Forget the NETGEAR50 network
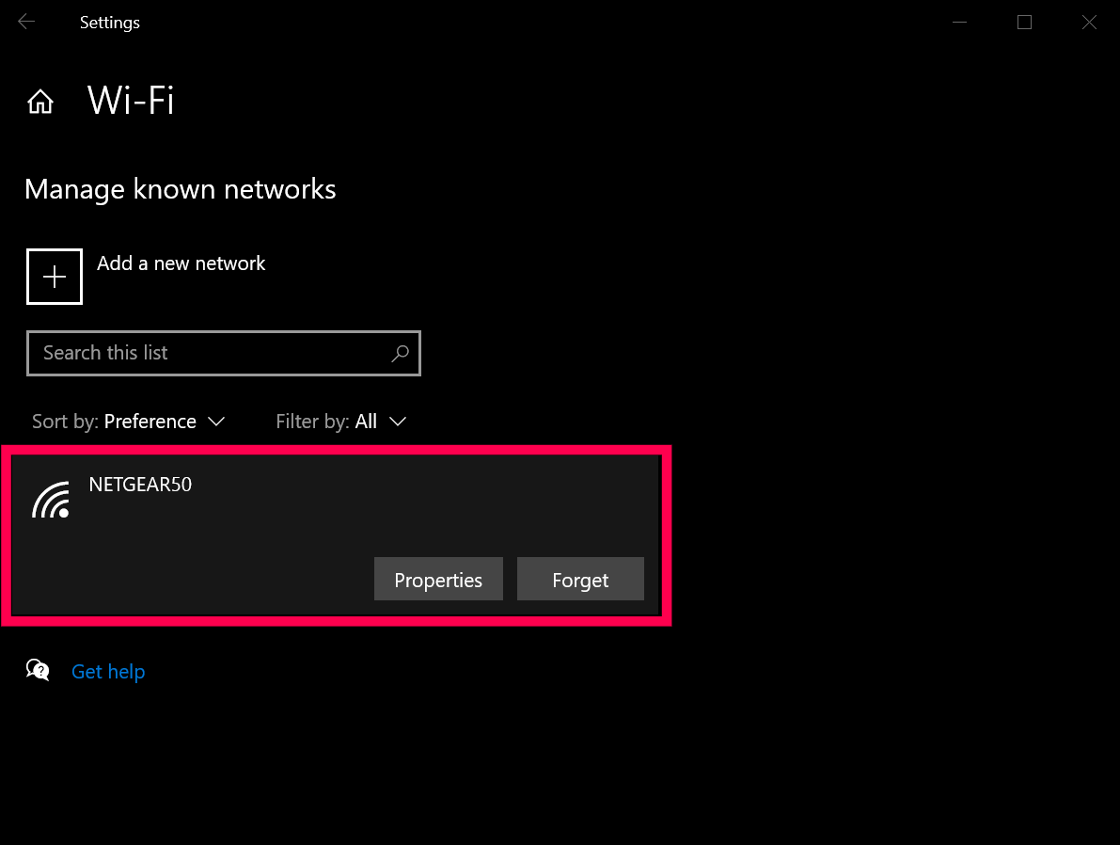Viewport: 1120px width, 845px height. 580,580
